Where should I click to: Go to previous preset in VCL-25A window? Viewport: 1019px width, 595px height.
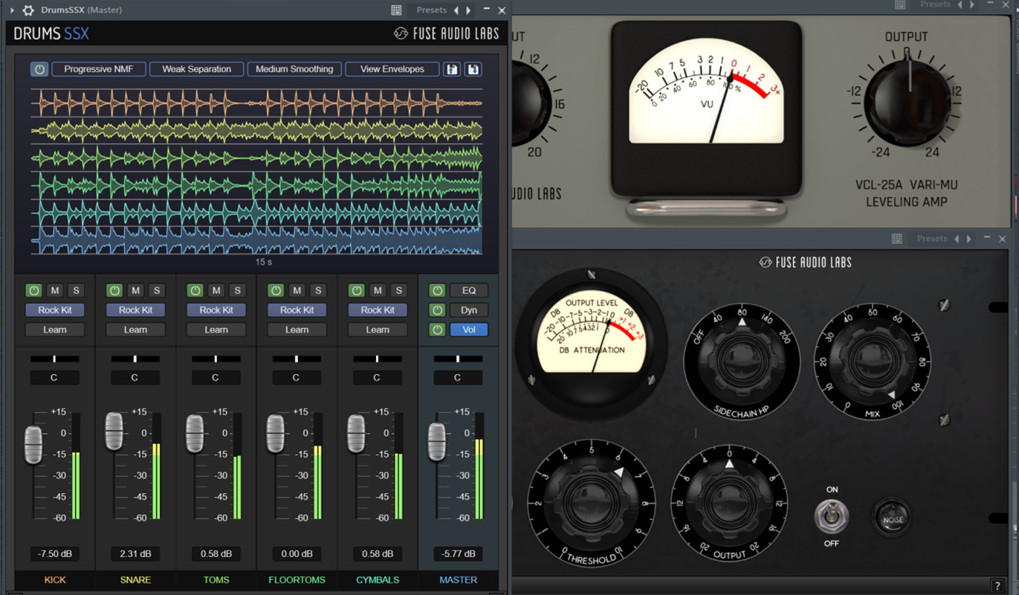coord(960,4)
